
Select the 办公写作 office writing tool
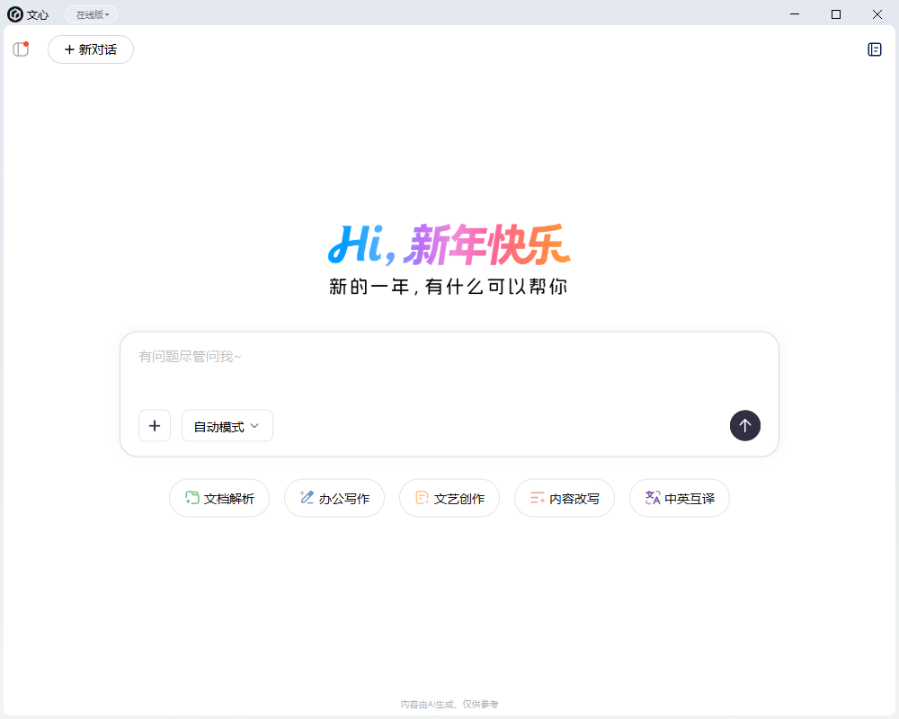tap(334, 497)
